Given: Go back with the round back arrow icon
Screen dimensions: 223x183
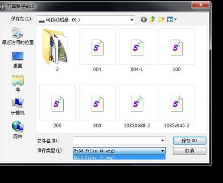Looking at the screenshot, I should [144, 20].
